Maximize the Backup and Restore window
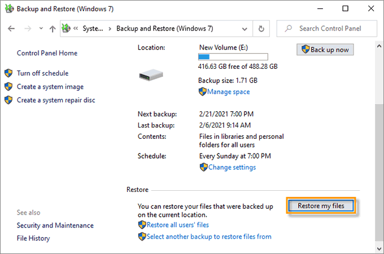The width and height of the screenshot is (384, 254). (x=345, y=8)
